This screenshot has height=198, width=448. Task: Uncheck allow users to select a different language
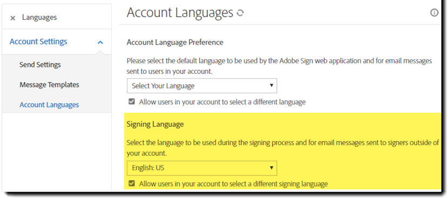point(131,102)
